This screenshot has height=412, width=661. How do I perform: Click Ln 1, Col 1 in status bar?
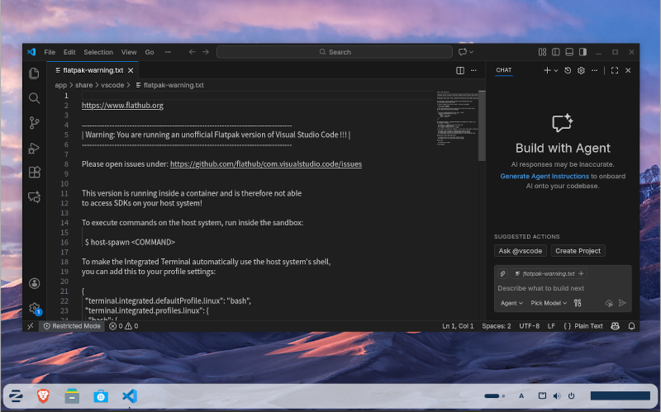(458, 326)
